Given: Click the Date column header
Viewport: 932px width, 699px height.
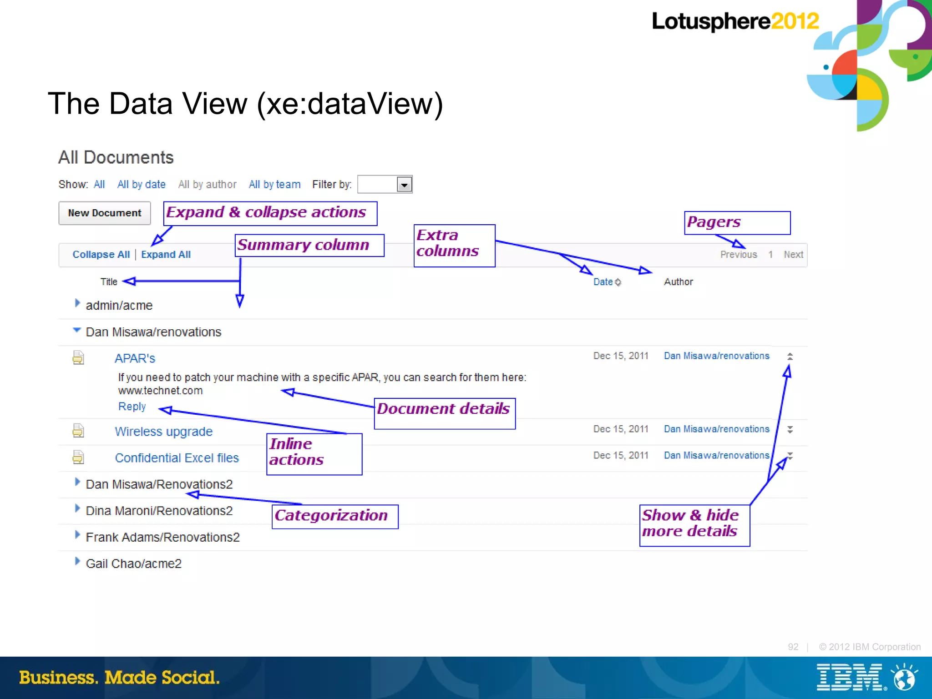Looking at the screenshot, I should click(603, 282).
